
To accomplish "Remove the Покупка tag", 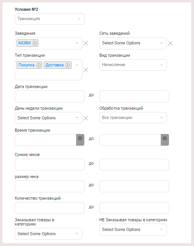I will point(39,65).
